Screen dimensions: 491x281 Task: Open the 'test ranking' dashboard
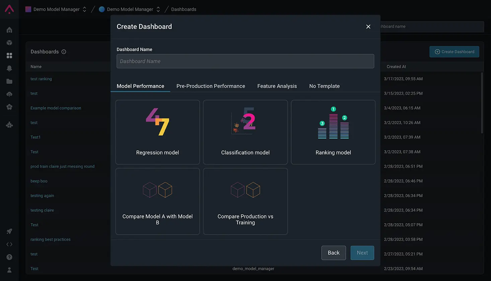tap(41, 79)
